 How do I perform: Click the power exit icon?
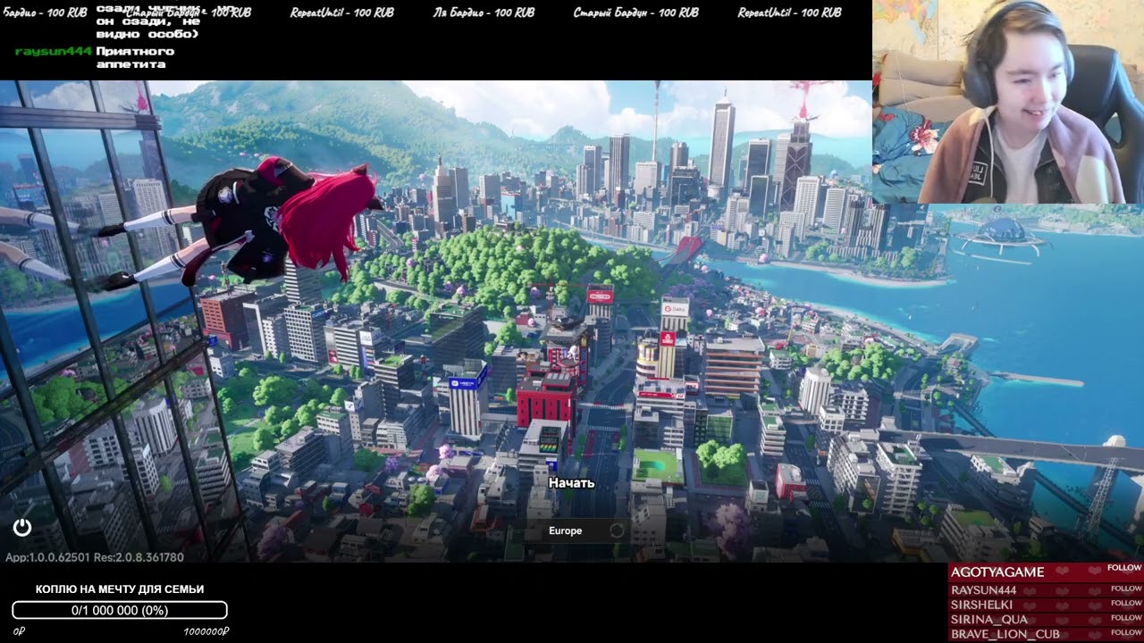pyautogui.click(x=22, y=528)
